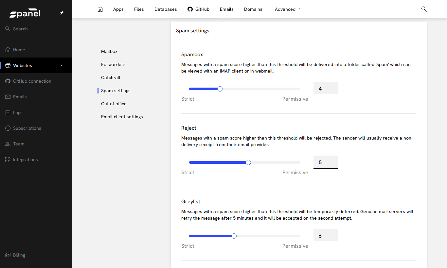Open Billing from the sidebar
The height and width of the screenshot is (268, 447).
19,255
